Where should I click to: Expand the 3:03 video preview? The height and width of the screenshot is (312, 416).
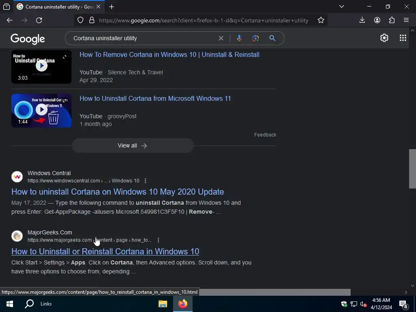65,57
